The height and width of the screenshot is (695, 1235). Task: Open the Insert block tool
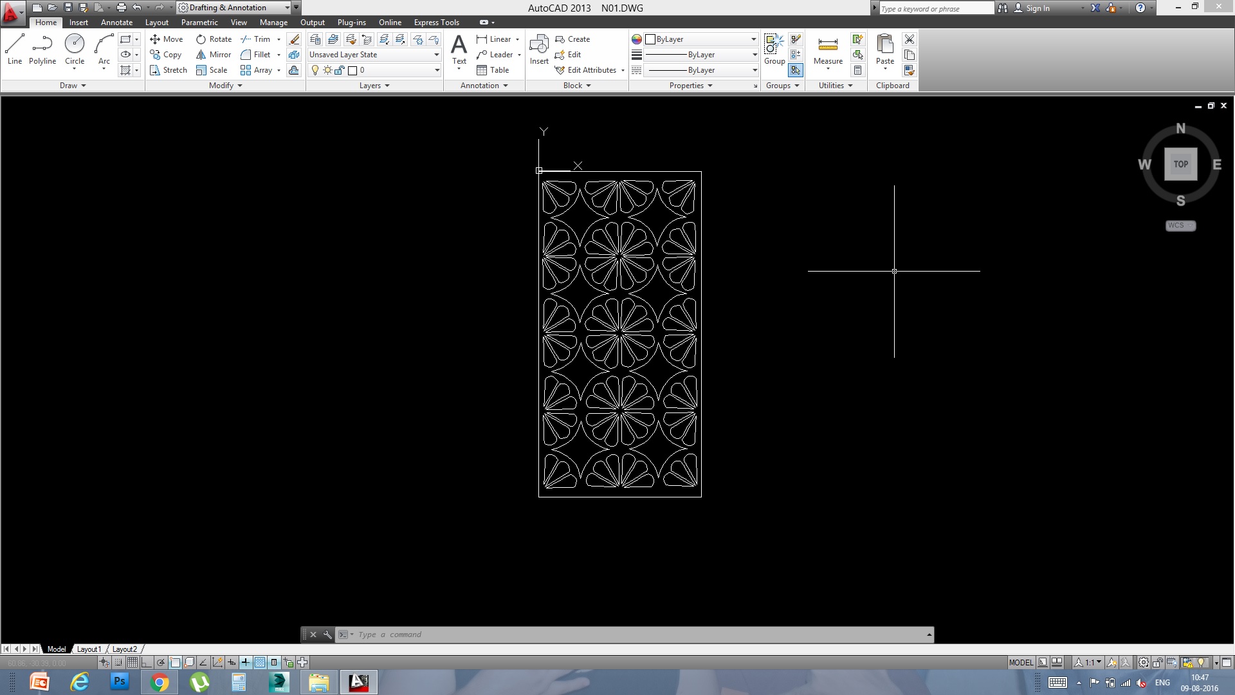click(x=539, y=49)
